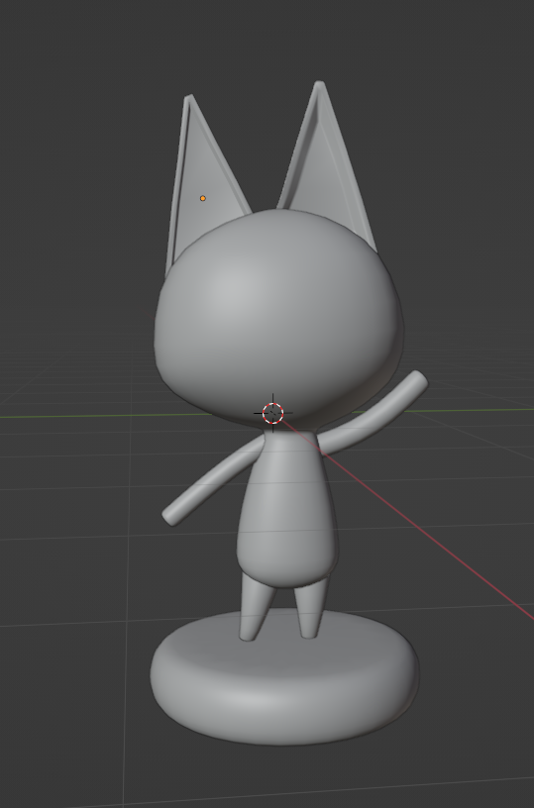Select the character's round head

coord(278,320)
